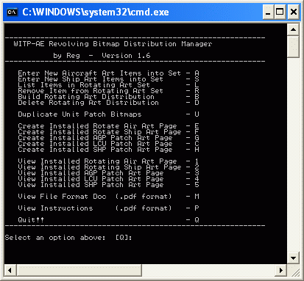Maximize the cmd.exe window
The width and height of the screenshot is (304, 281).
click(x=280, y=12)
